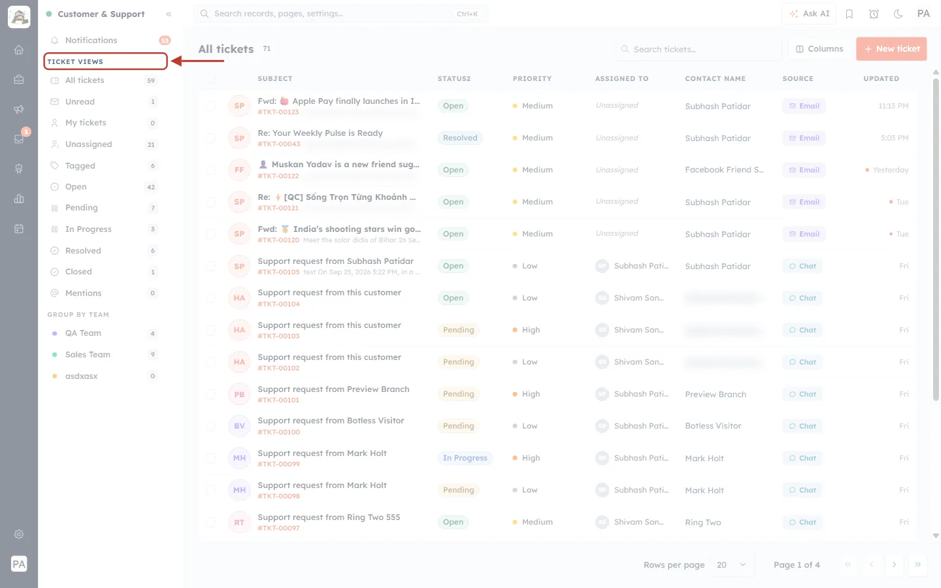Click the RT avatar on ticket TKT-00097
Image resolution: width=941 pixels, height=588 pixels.
click(239, 523)
